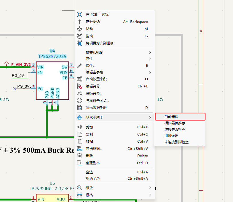This screenshot has width=233, height=202.
Task: Expand the 特性 submenu arrow
Action: (x=150, y=59)
